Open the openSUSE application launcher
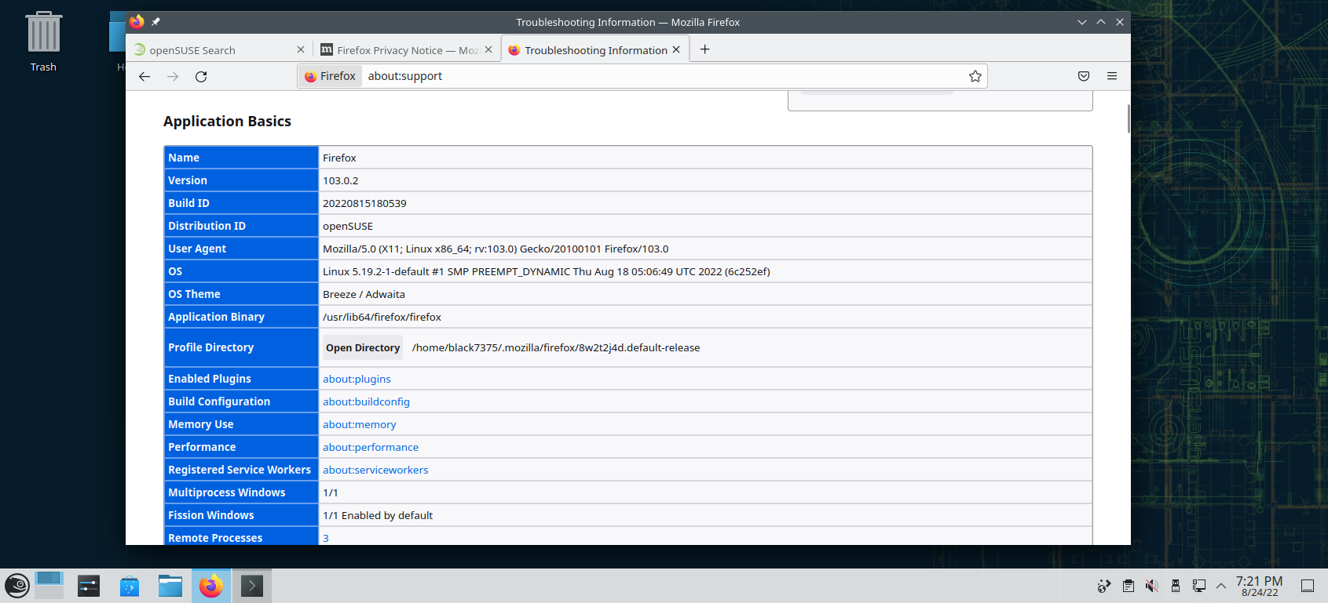The height and width of the screenshot is (603, 1328). point(17,586)
